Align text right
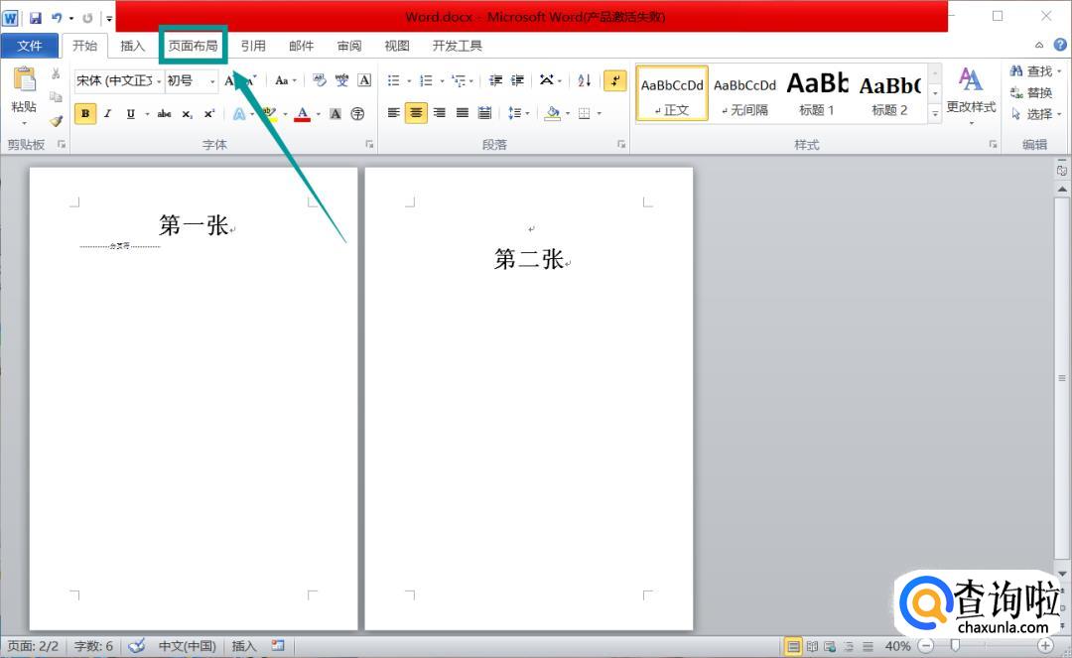 440,113
